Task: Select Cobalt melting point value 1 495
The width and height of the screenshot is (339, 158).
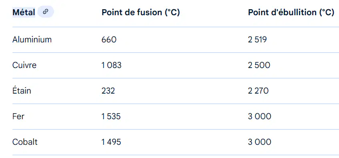Action: click(111, 142)
